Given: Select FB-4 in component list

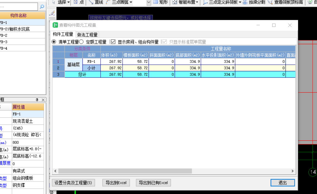Looking at the screenshot, I should pos(23,48).
